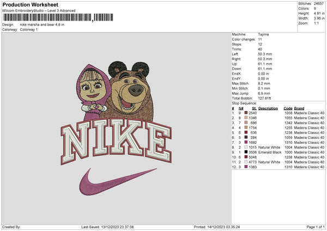
Task: Select the dark red swatch next to 5048
Action: point(246,157)
